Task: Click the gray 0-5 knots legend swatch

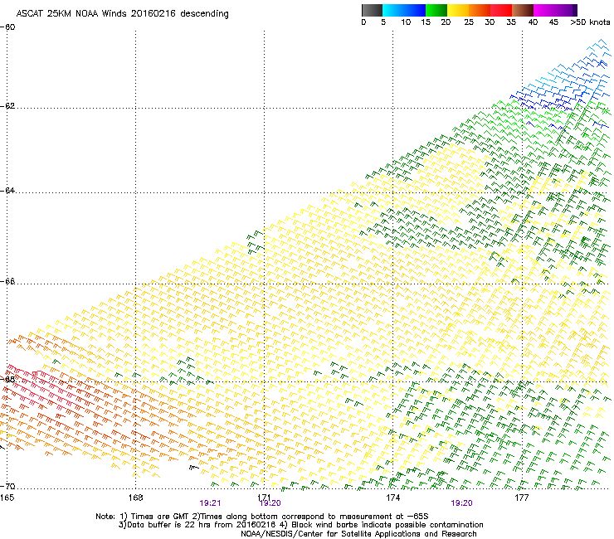Action: (372, 10)
